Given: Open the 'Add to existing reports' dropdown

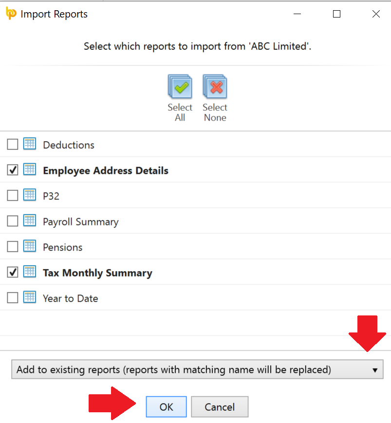Looking at the screenshot, I should (x=197, y=369).
